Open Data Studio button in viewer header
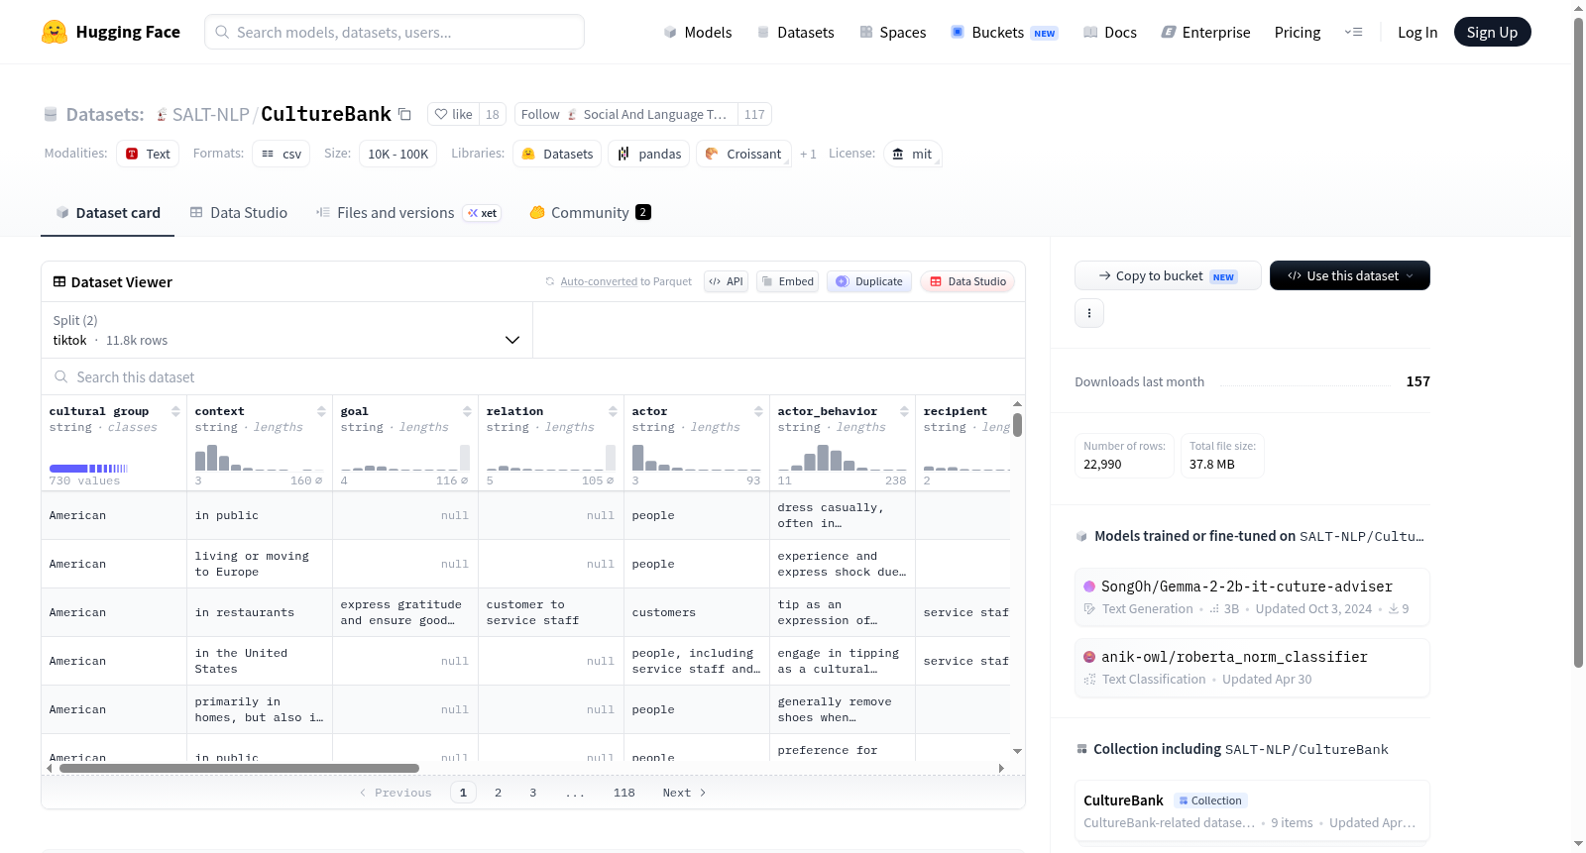1586x853 pixels. [x=967, y=281]
